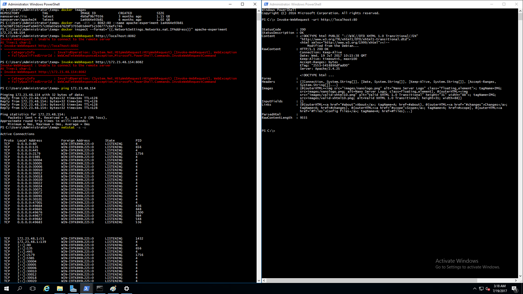Click image ID '1a4664e93b81' in images table
This screenshot has height=294, width=523.
[x=92, y=20]
